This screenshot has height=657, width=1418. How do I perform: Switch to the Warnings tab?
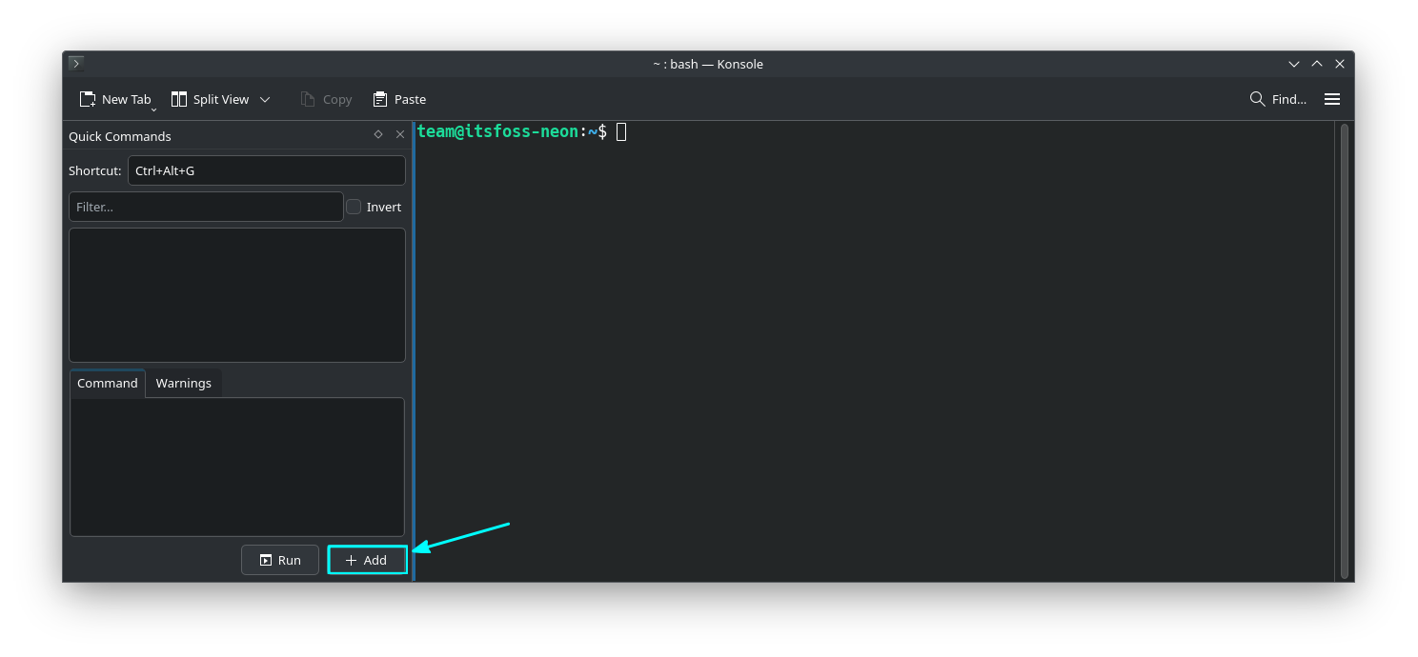pos(183,382)
